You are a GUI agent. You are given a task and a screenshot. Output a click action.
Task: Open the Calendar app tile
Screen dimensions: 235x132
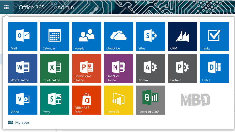pyautogui.click(x=55, y=37)
